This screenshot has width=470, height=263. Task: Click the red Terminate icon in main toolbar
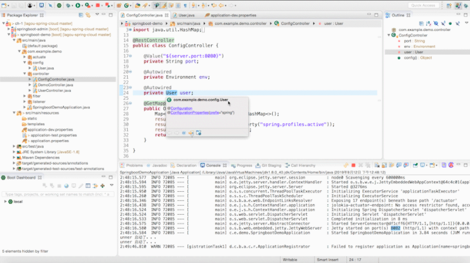98,5
